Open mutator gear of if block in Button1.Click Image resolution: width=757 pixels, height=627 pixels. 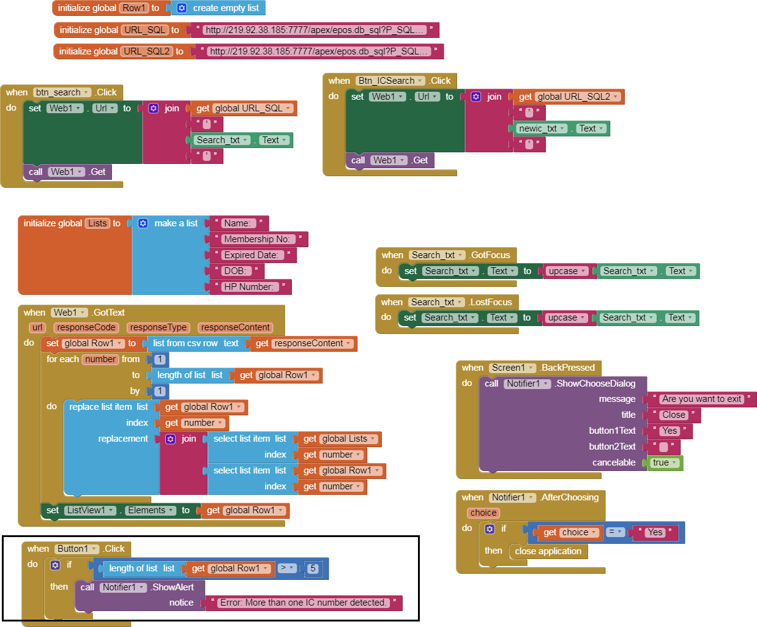coord(56,565)
